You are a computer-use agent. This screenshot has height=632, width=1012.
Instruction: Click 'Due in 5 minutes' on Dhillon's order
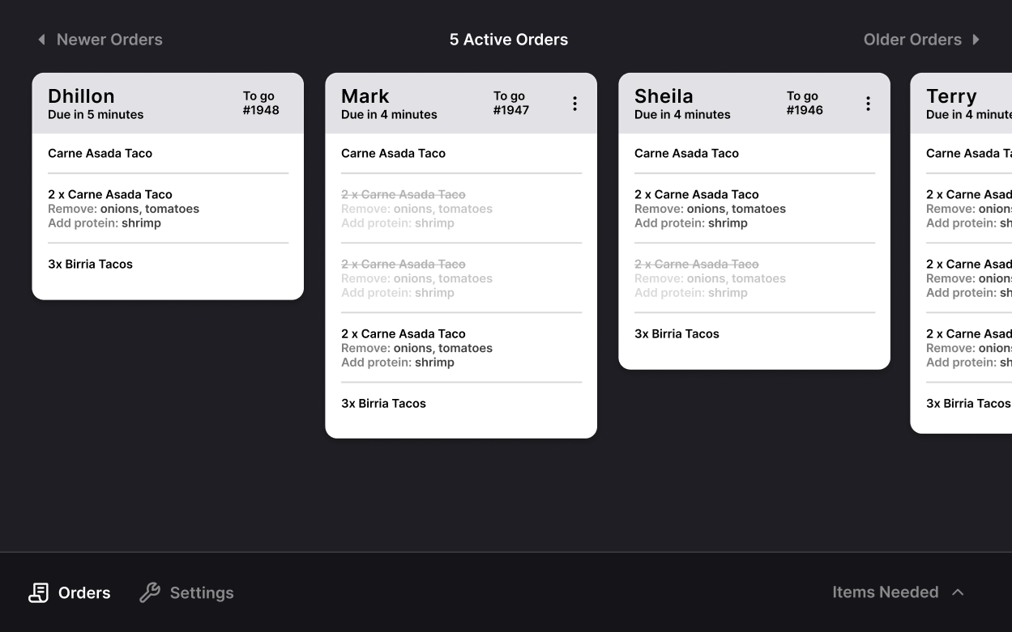click(96, 115)
